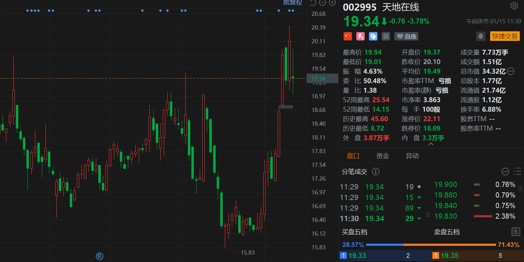Click the China flag market icon
The width and height of the screenshot is (524, 262).
tap(347, 36)
